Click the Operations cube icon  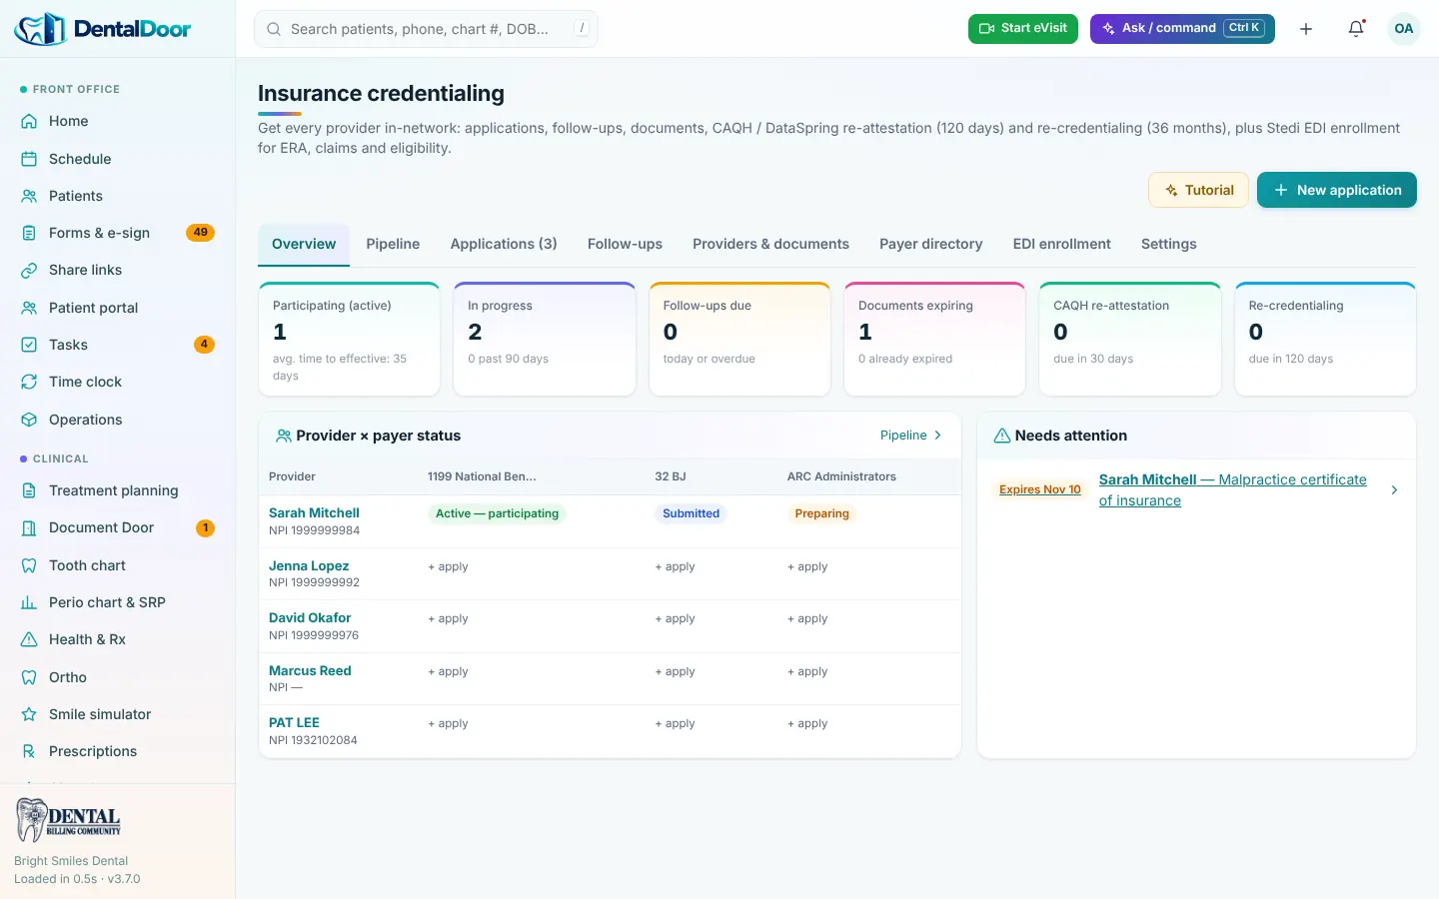coord(29,420)
